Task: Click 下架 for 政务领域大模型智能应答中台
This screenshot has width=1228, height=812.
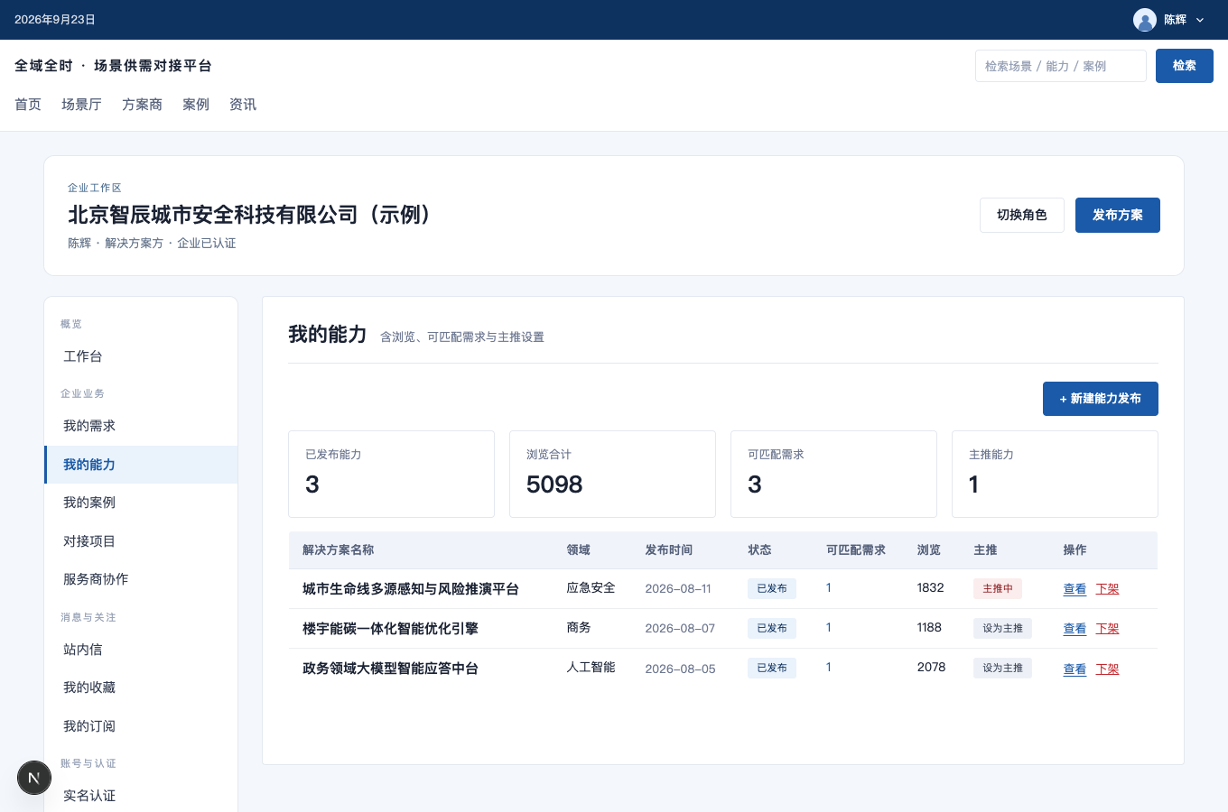Action: [x=1107, y=669]
